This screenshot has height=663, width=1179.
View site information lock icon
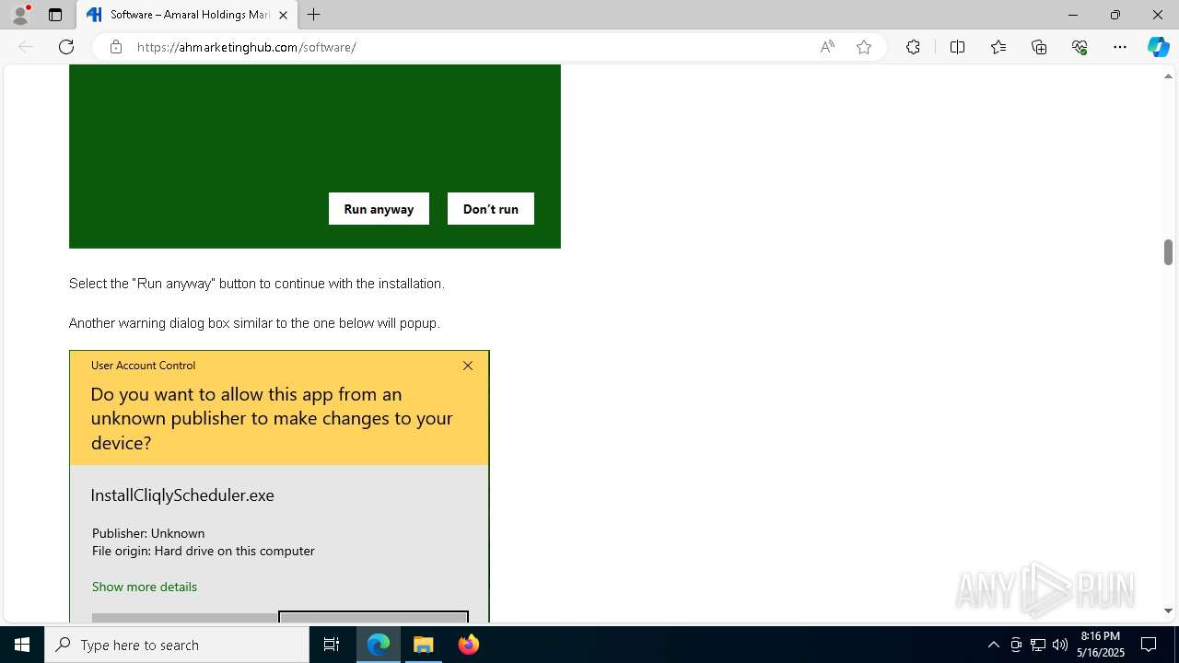(116, 47)
